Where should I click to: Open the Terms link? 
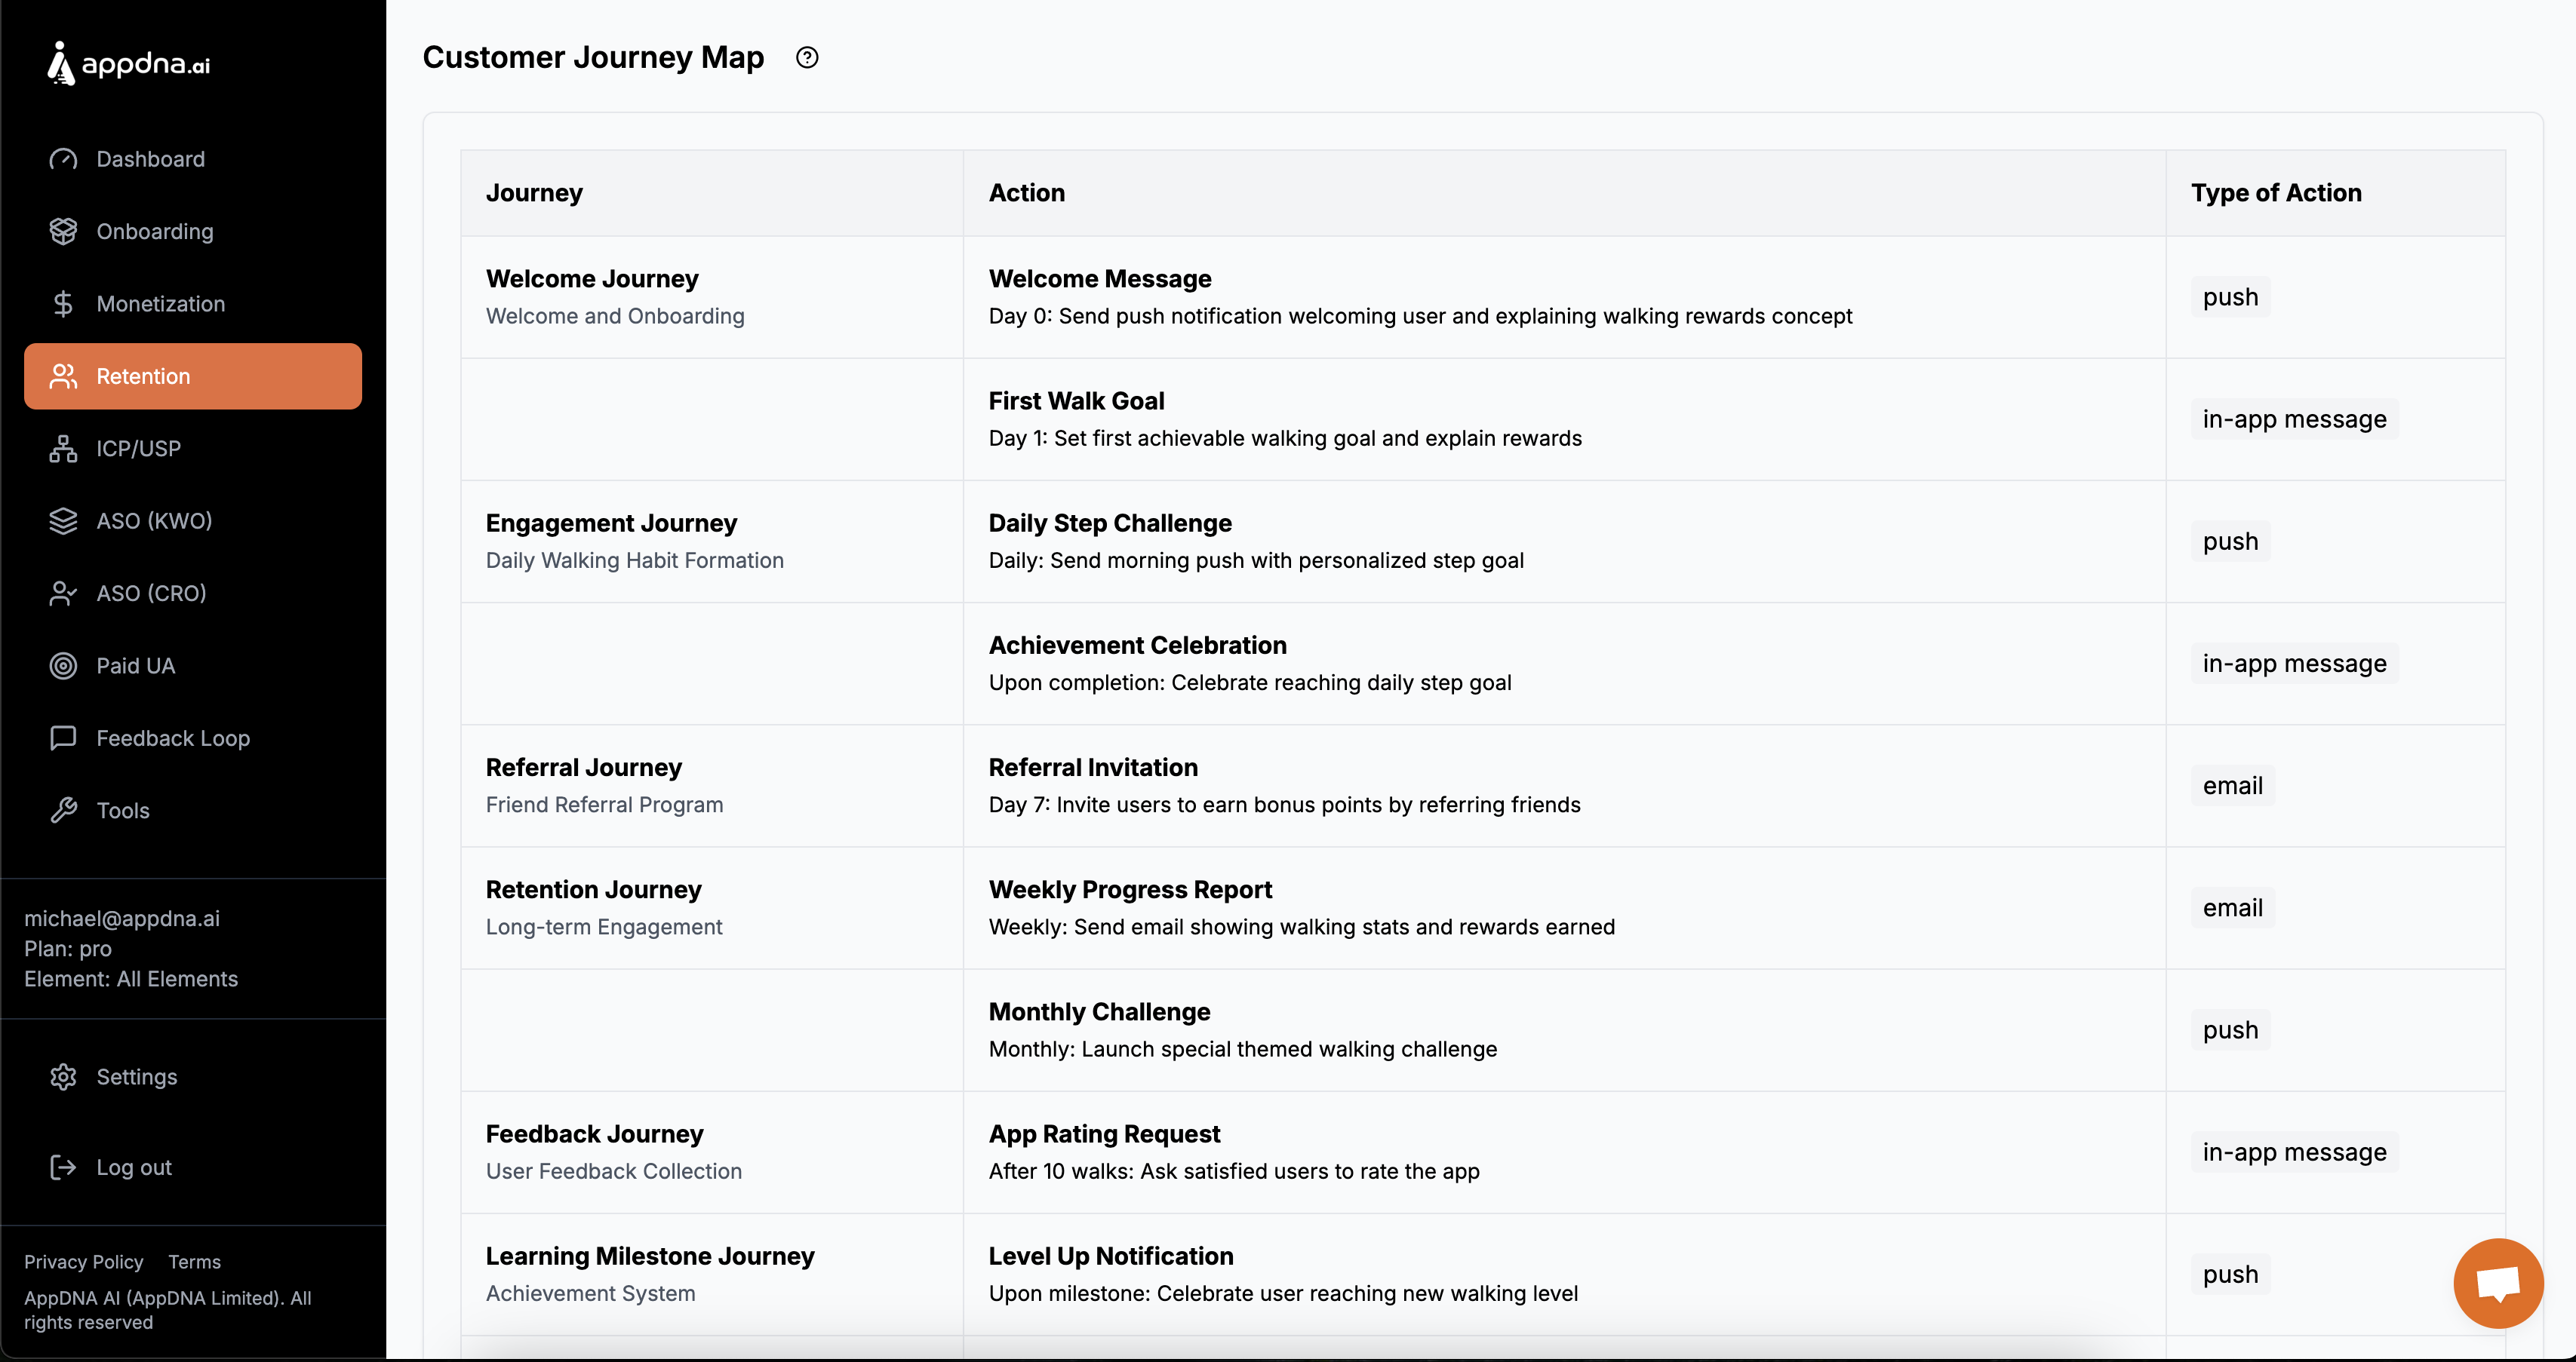[194, 1261]
